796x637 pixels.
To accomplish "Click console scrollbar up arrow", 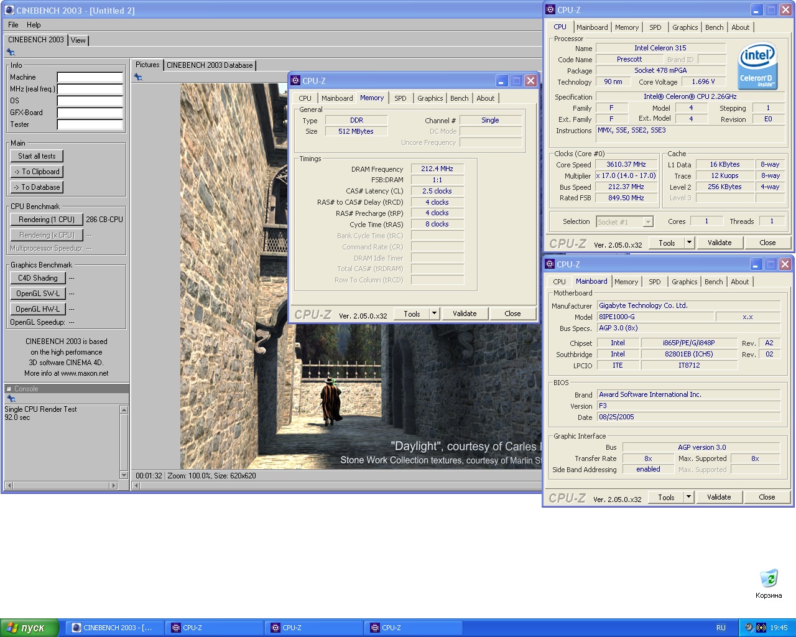I will tap(124, 410).
